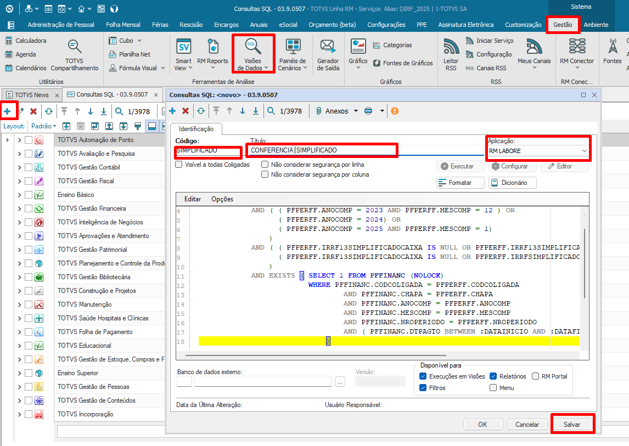Viewport: 629px width, 446px height.
Task: Go to the next record in the dialog toolbar
Action: 243,111
